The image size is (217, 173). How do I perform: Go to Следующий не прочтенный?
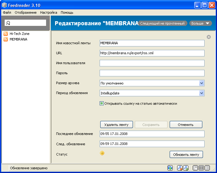click(x=163, y=23)
